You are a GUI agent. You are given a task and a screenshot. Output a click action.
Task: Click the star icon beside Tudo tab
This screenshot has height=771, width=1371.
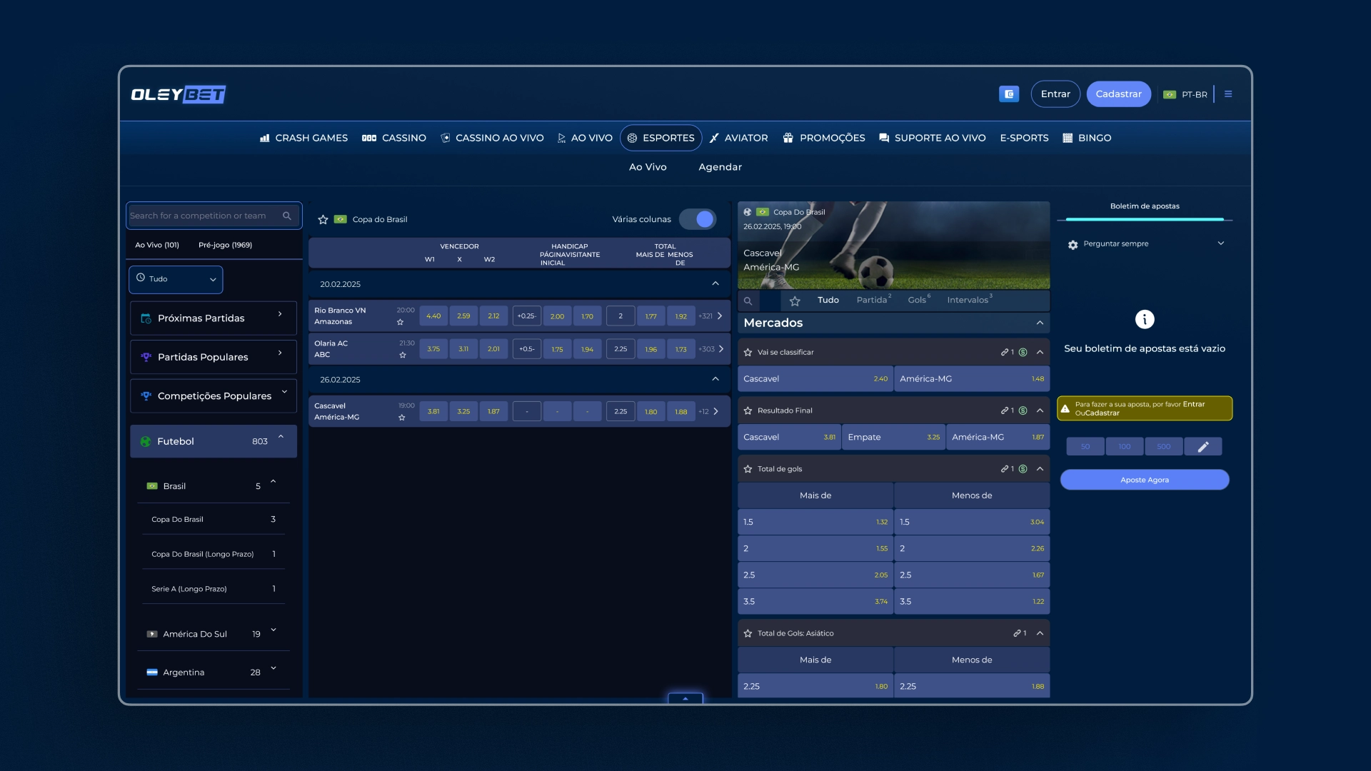(x=795, y=301)
